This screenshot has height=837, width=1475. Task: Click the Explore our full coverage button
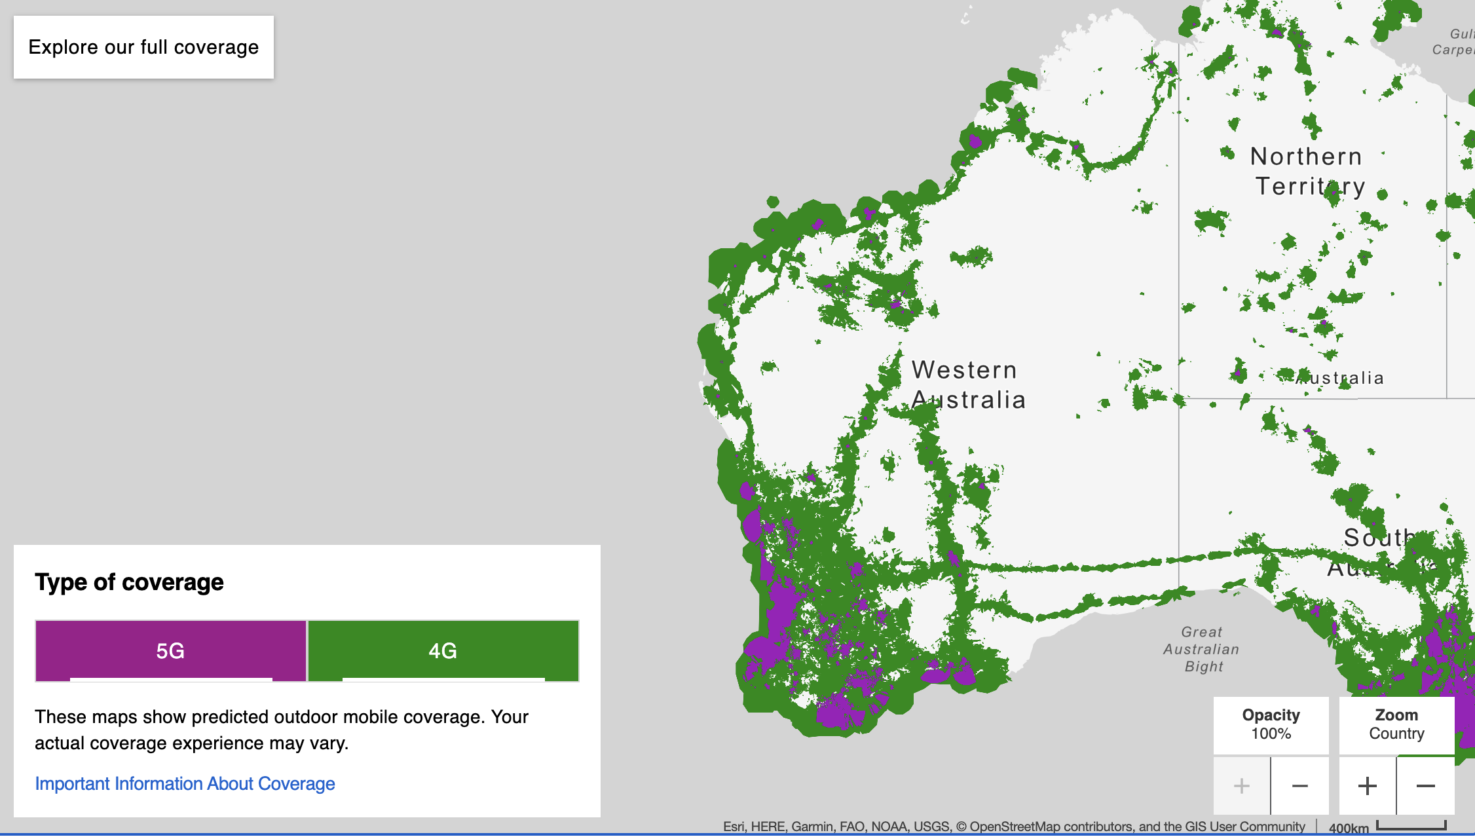(x=143, y=47)
